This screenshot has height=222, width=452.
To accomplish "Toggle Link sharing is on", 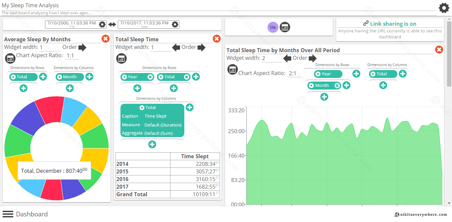I will (x=389, y=24).
